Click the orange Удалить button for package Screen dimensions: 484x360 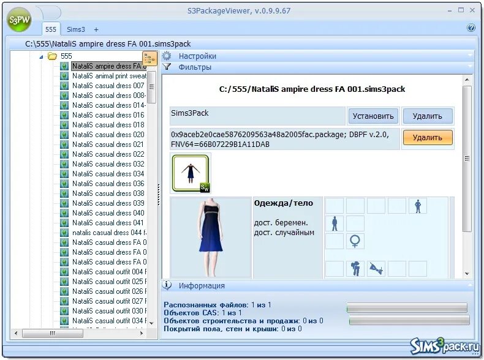click(x=428, y=137)
